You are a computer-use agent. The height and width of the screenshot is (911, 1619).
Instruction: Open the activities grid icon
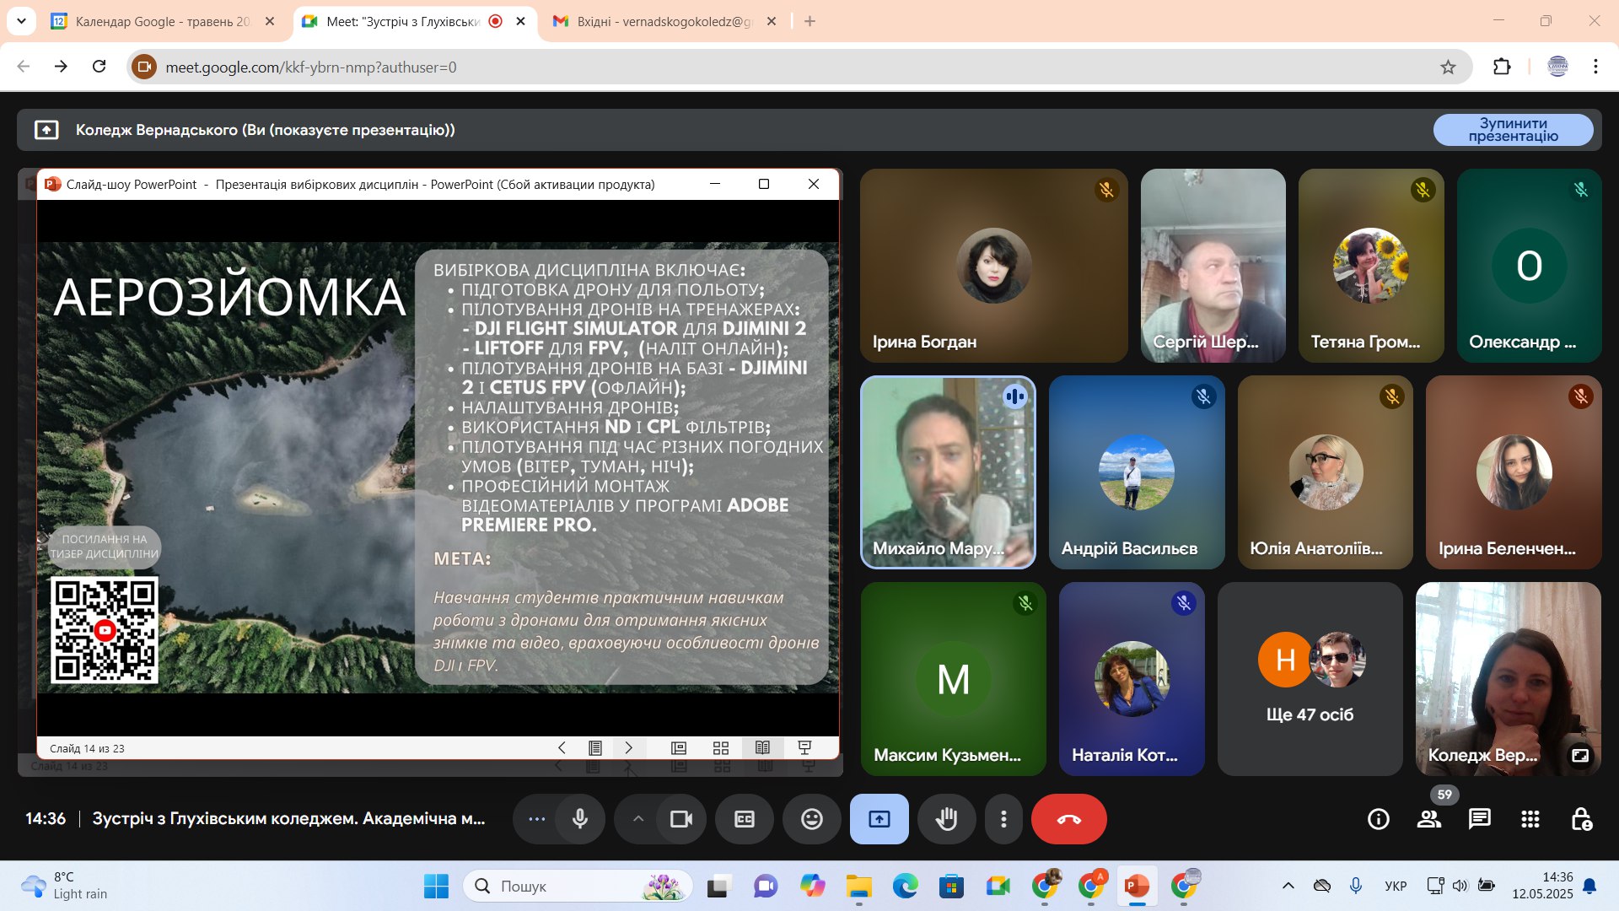1530,819
